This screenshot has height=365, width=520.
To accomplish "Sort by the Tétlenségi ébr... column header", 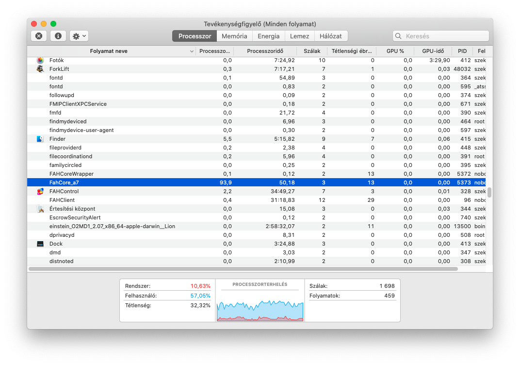I will pyautogui.click(x=352, y=51).
